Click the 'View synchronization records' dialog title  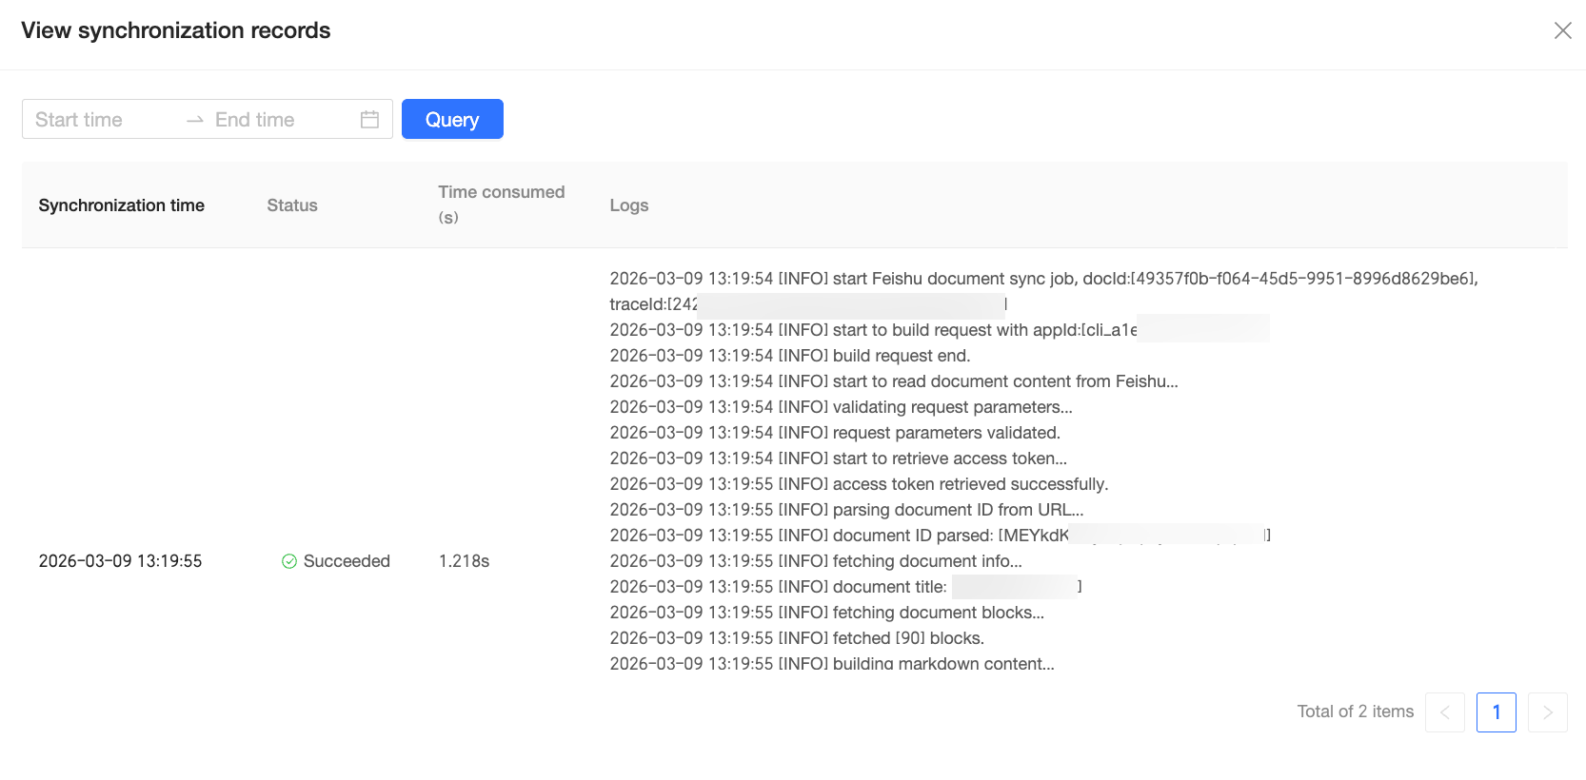coord(176,30)
